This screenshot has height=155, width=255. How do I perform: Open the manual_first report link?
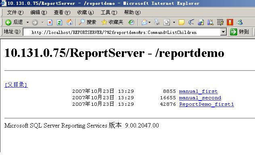click(x=198, y=91)
